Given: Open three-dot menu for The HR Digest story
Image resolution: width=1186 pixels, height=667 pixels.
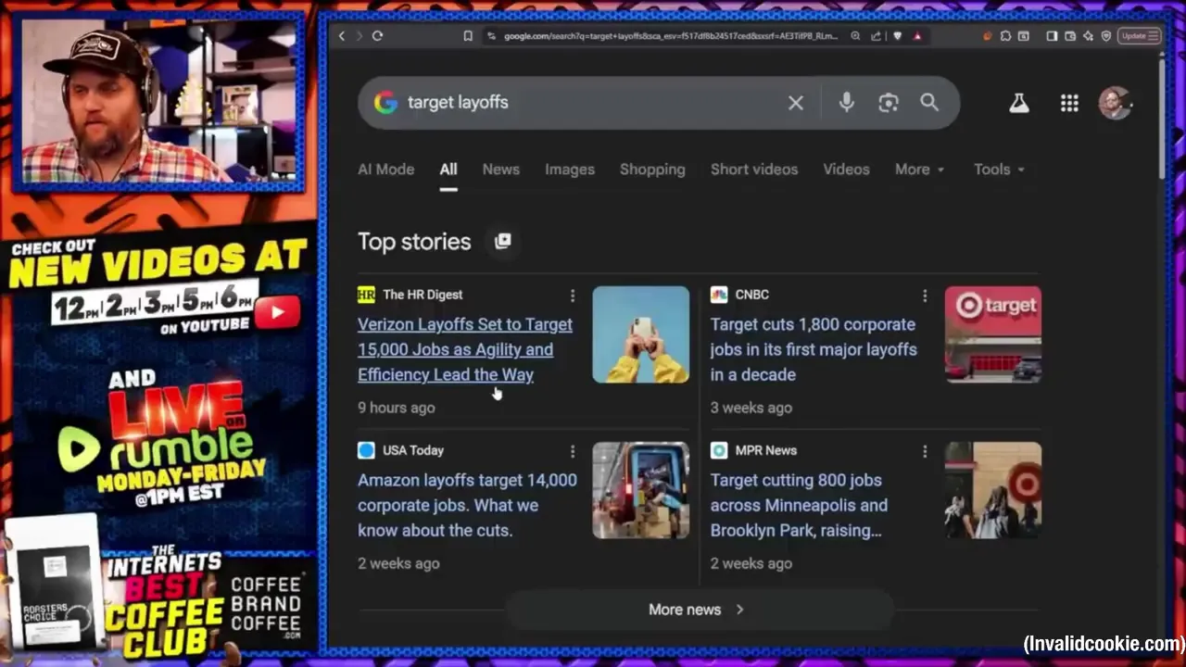Looking at the screenshot, I should (x=572, y=296).
